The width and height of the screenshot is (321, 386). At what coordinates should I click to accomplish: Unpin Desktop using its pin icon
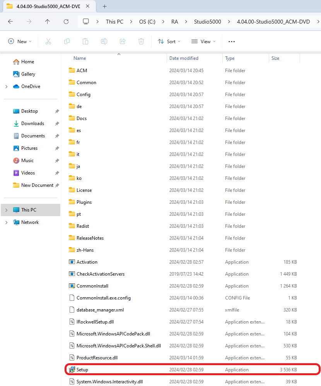(x=57, y=111)
